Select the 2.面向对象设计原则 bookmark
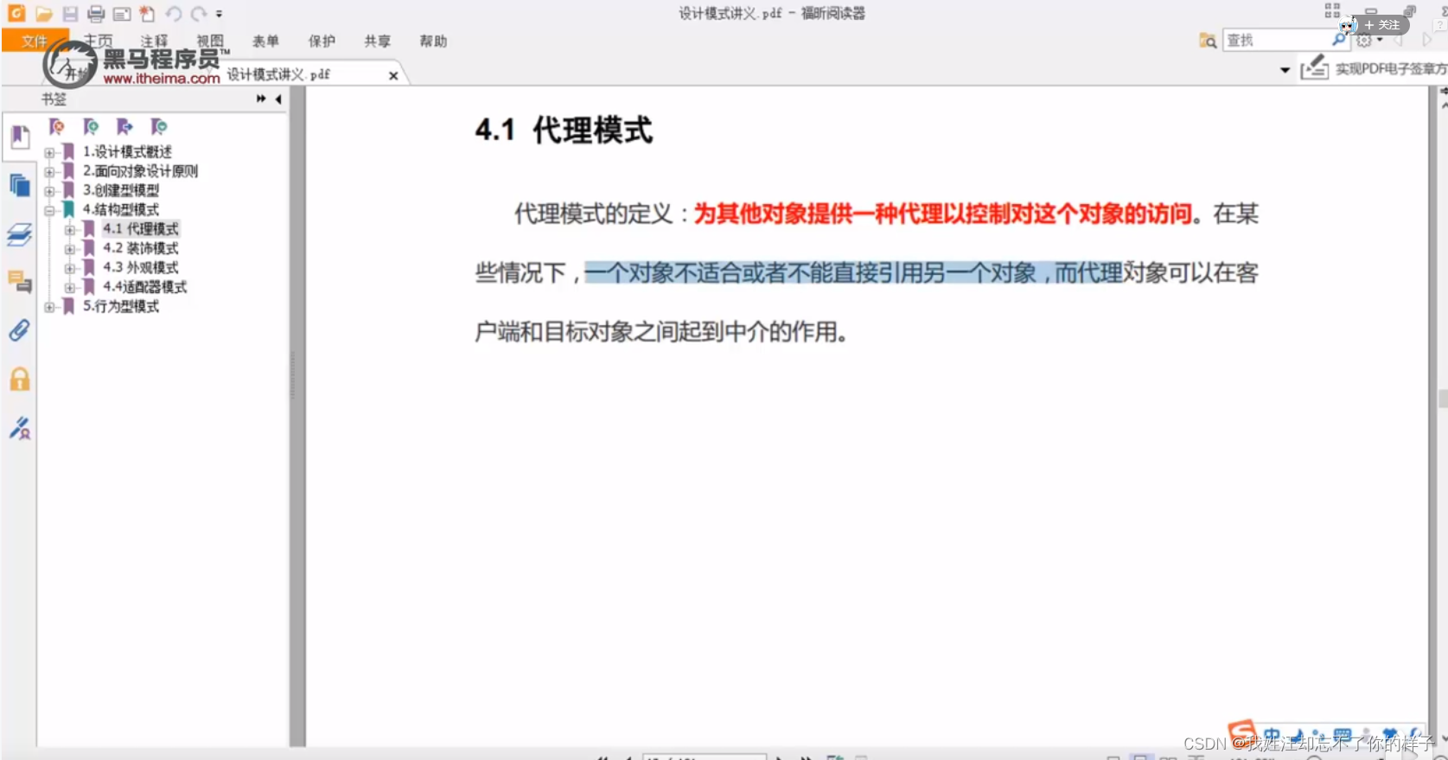Viewport: 1448px width, 760px height. click(140, 170)
